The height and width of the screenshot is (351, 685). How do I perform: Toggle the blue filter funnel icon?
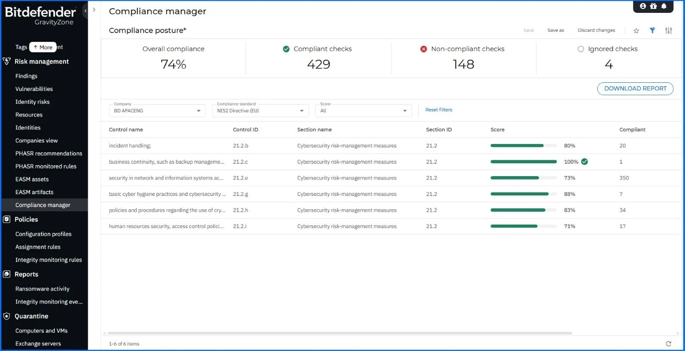pyautogui.click(x=652, y=30)
